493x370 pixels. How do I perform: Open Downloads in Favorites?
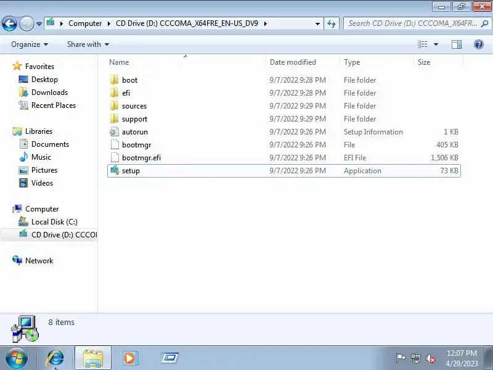(50, 92)
